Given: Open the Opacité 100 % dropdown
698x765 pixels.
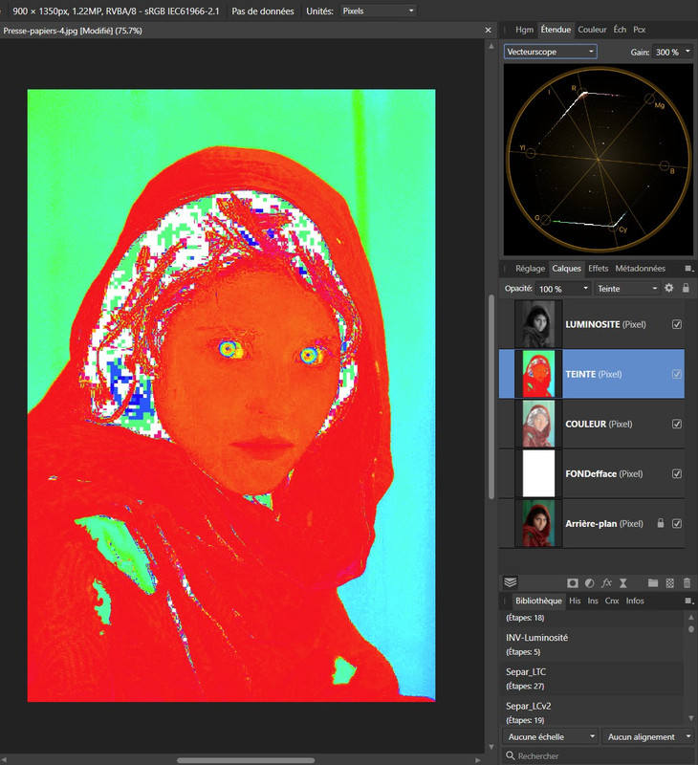Looking at the screenshot, I should point(563,289).
